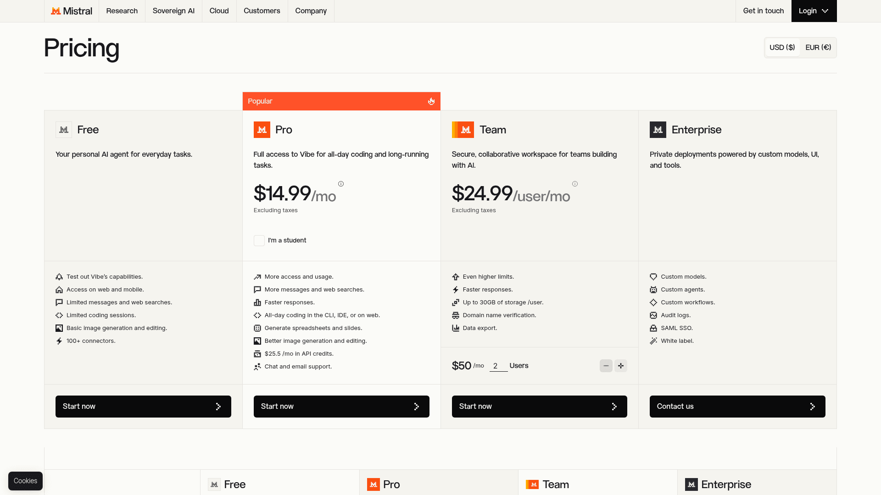Image resolution: width=881 pixels, height=495 pixels.
Task: Switch currency to EUR (€)
Action: point(818,48)
